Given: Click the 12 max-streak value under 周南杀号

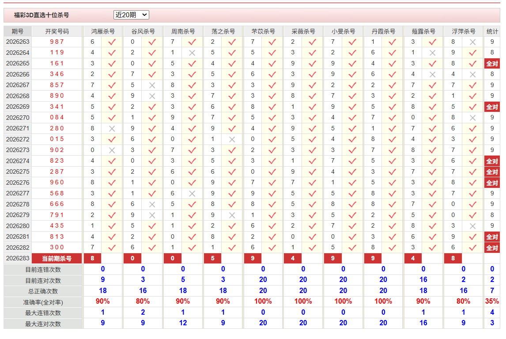Looking at the screenshot, I should 183,323.
